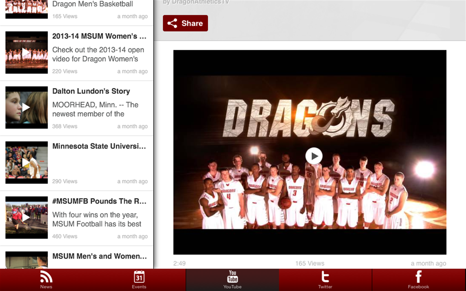This screenshot has width=466, height=291.
Task: Open the 2013-14 MSUM Women's video entry
Action: 100,36
